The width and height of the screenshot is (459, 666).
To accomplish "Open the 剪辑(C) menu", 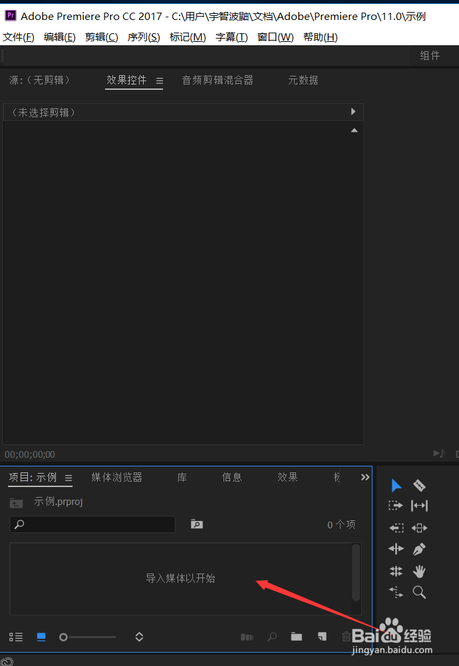I will (x=102, y=37).
